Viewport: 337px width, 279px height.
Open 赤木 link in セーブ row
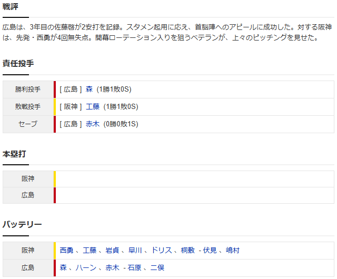click(x=93, y=124)
